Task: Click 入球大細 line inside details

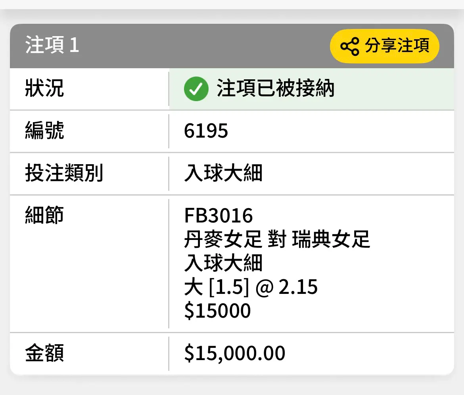Action: click(223, 263)
